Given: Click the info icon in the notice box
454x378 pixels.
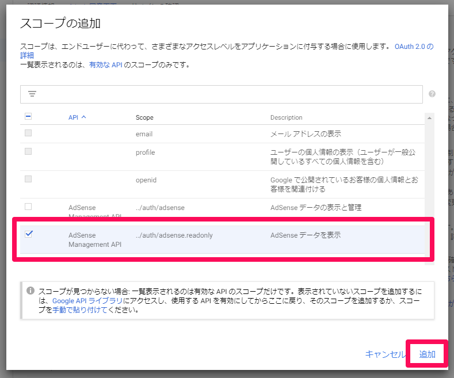Looking at the screenshot, I should [x=30, y=291].
